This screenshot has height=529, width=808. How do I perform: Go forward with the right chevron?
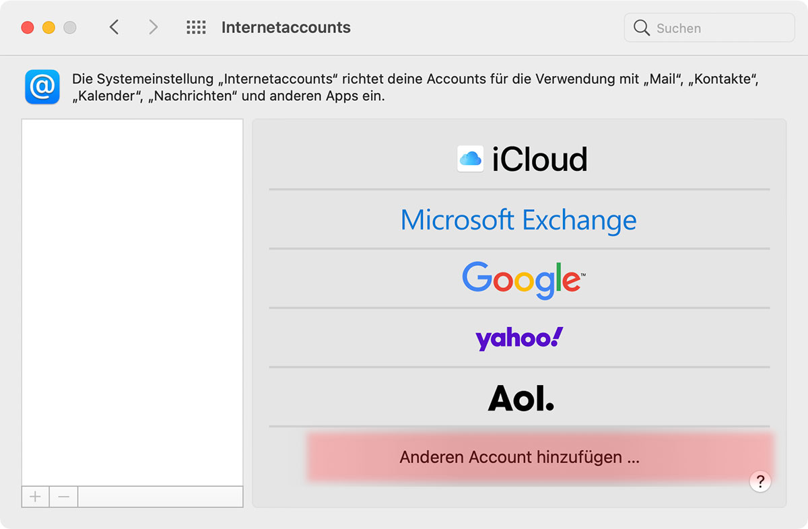click(154, 28)
